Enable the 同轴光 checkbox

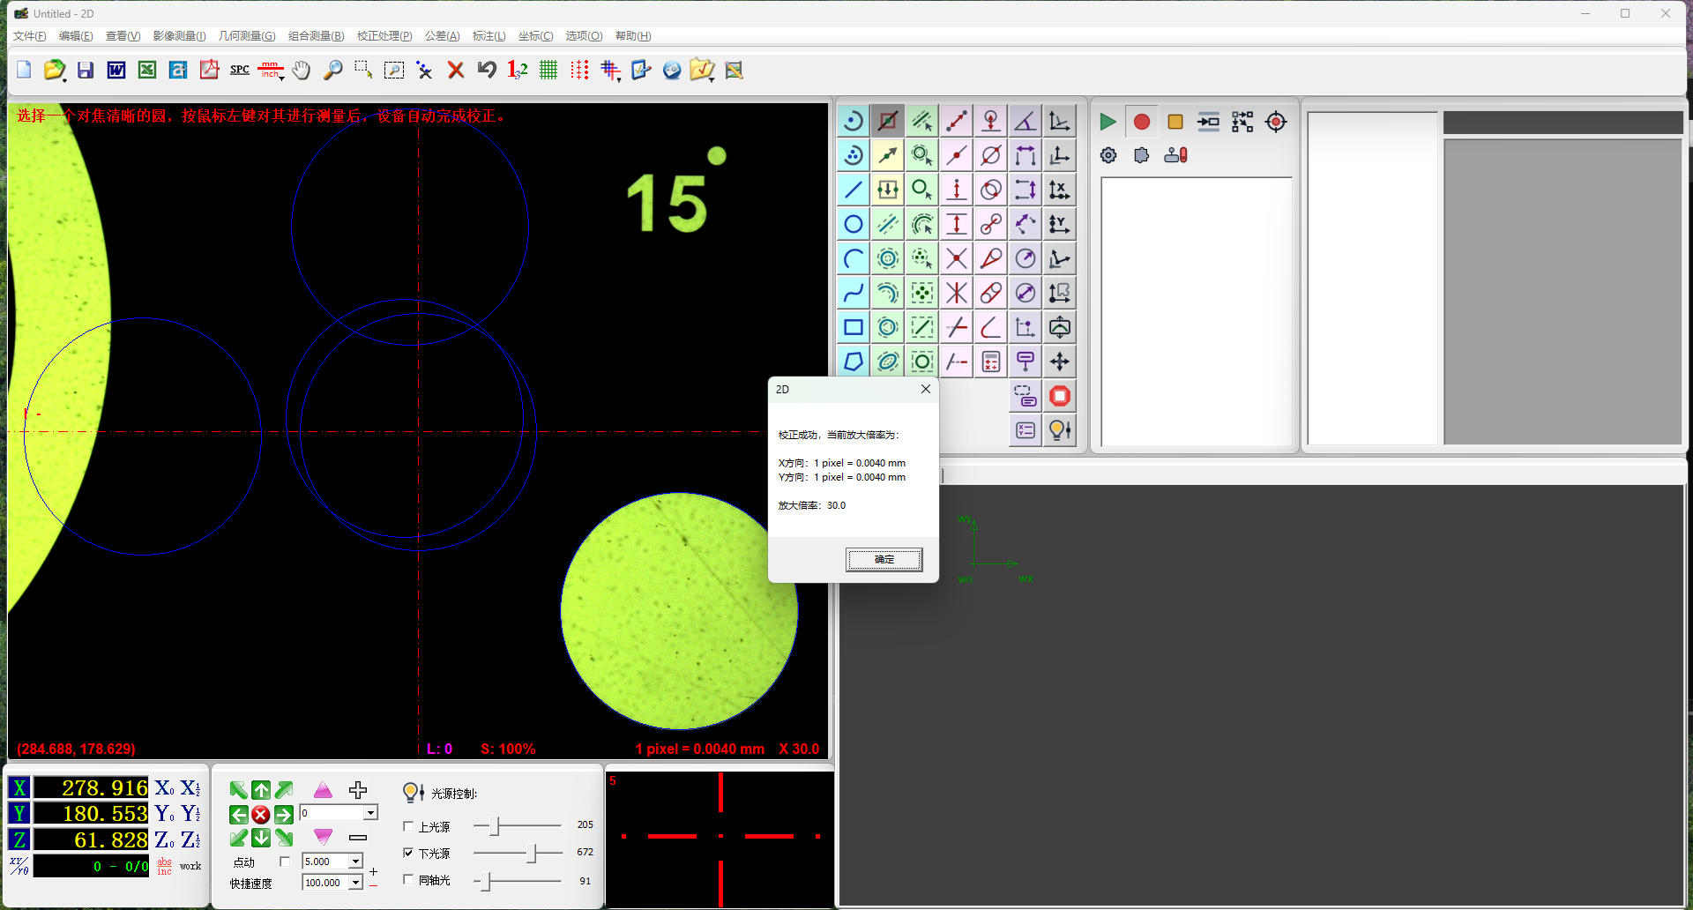pyautogui.click(x=408, y=879)
